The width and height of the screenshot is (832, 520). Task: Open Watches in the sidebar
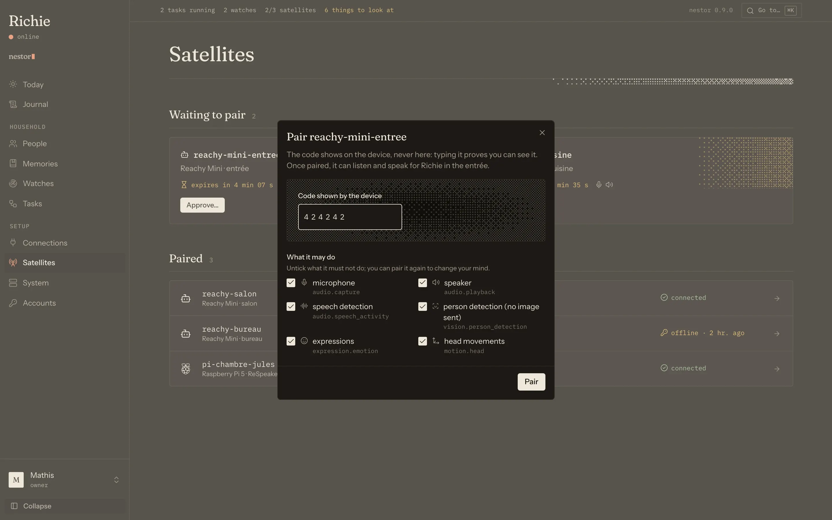click(65, 184)
